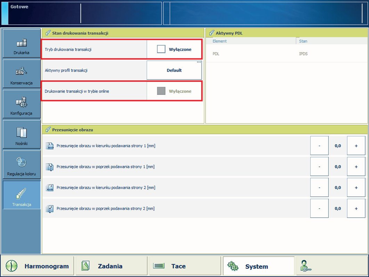Open the Drukarka sidebar section
Image resolution: width=369 pixels, height=277 pixels.
tap(22, 44)
